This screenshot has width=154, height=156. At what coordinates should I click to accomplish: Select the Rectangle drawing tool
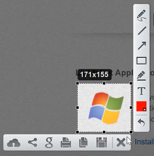tap(142, 61)
